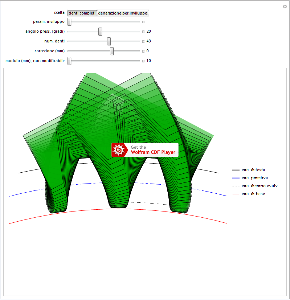Expand angolo press. slider controls
Viewport: 290px width, 300px height.
pos(143,32)
